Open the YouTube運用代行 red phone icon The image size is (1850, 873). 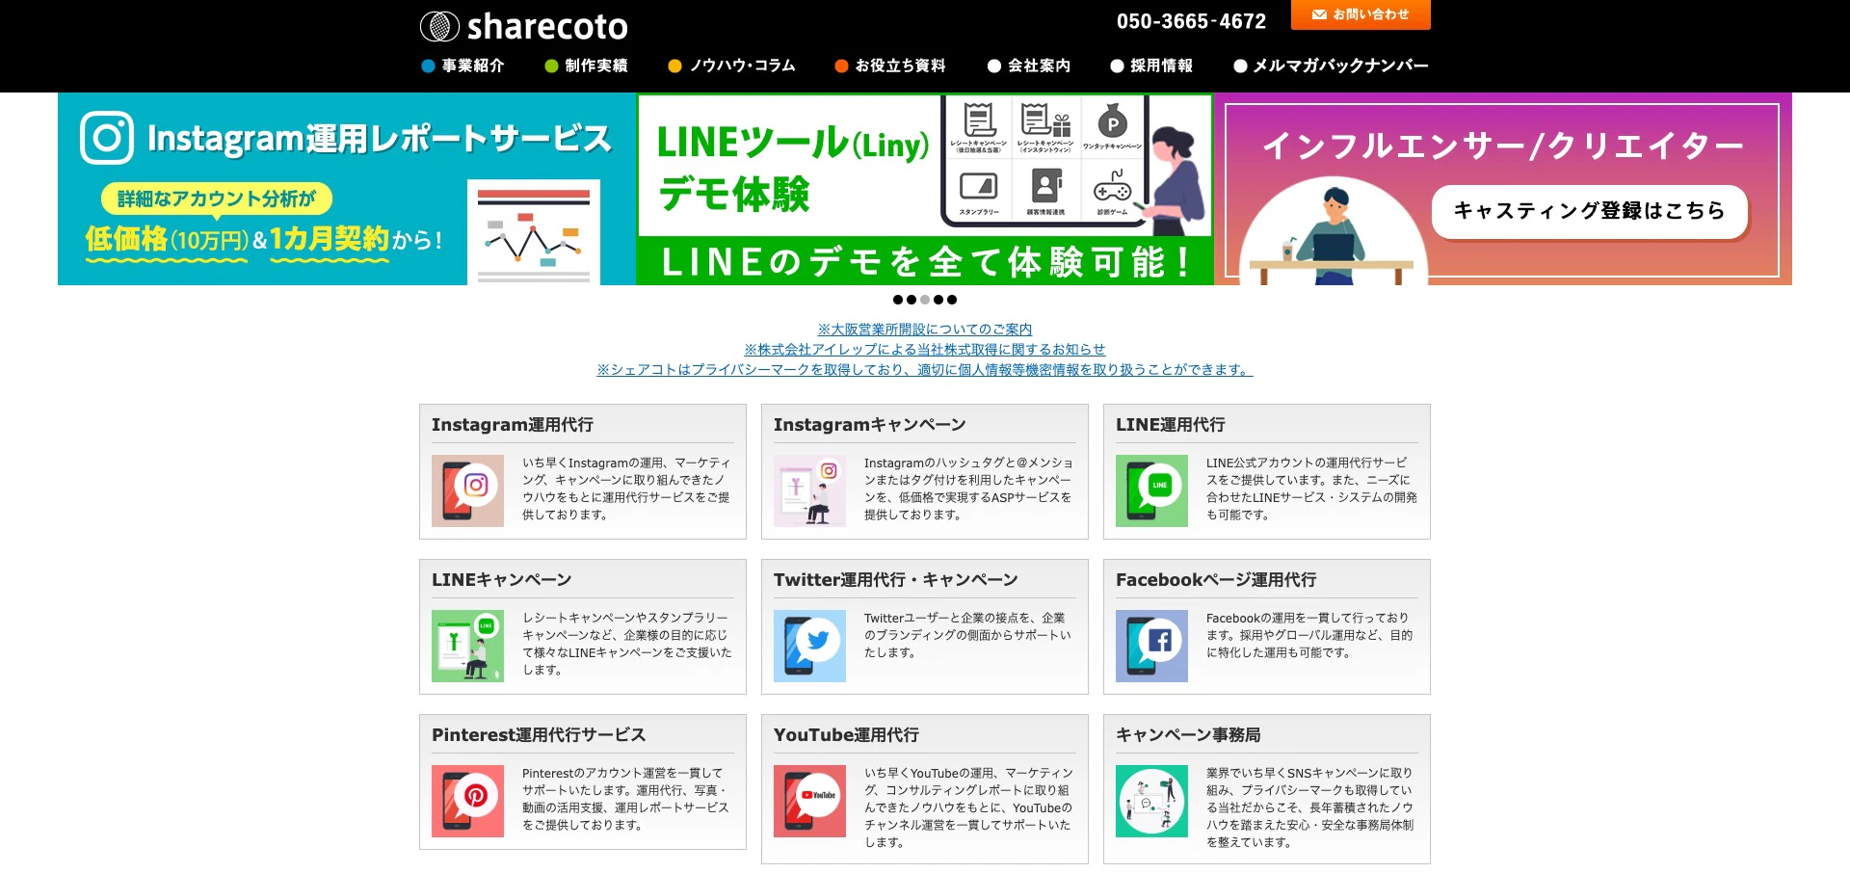pyautogui.click(x=809, y=801)
